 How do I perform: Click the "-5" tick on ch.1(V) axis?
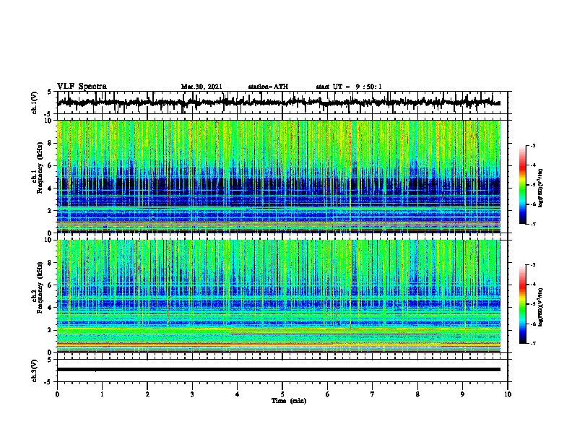click(48, 115)
